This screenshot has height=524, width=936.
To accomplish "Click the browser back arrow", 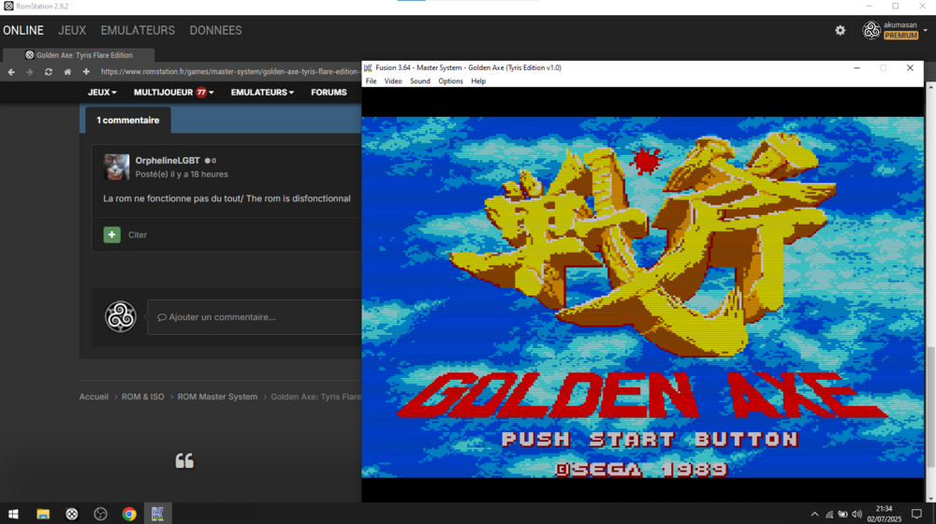I will [x=11, y=72].
